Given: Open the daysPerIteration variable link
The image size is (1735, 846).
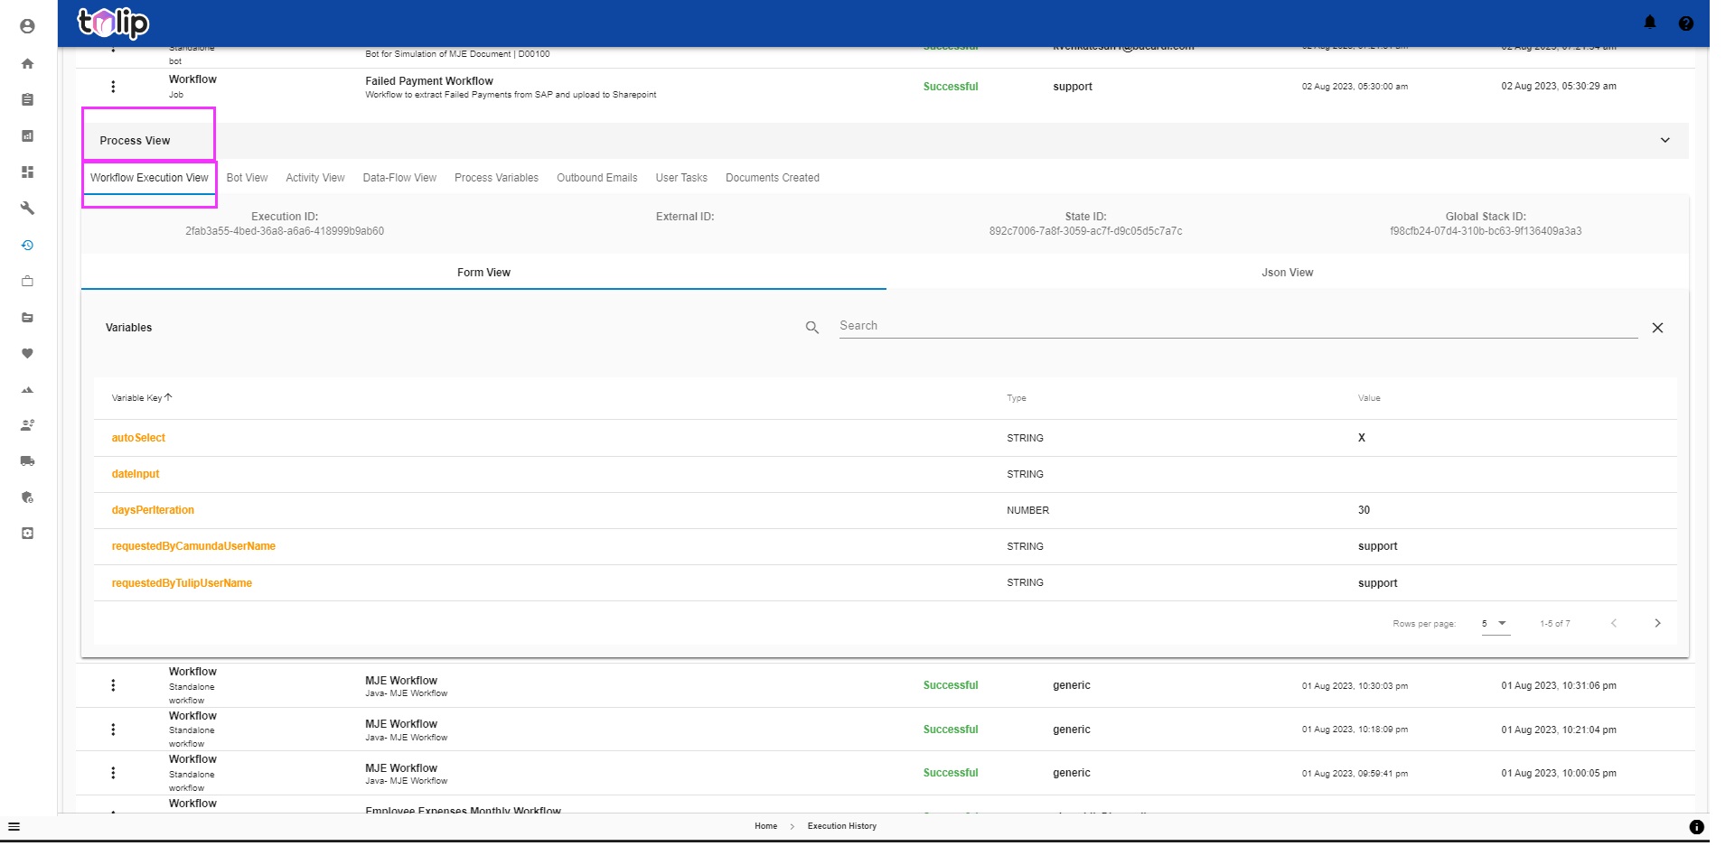Looking at the screenshot, I should [x=153, y=510].
